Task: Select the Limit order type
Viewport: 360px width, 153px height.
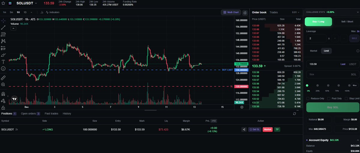Action: point(326,51)
